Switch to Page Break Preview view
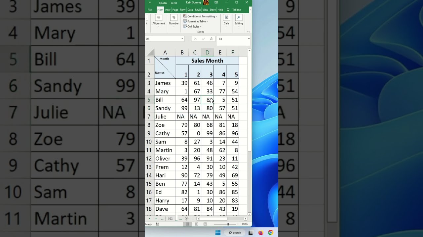 [205, 224]
